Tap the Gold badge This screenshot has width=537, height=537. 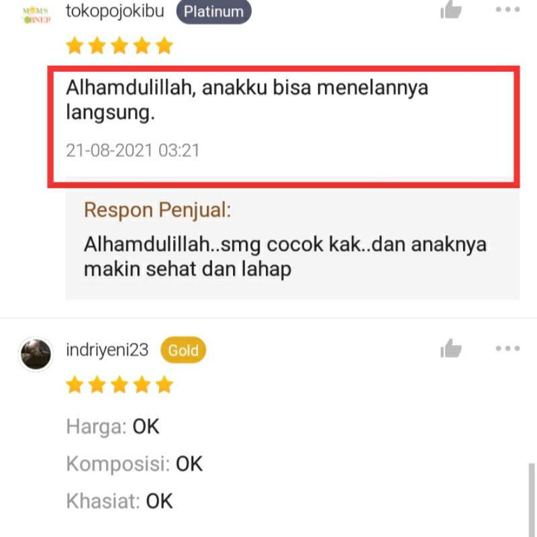(x=183, y=350)
